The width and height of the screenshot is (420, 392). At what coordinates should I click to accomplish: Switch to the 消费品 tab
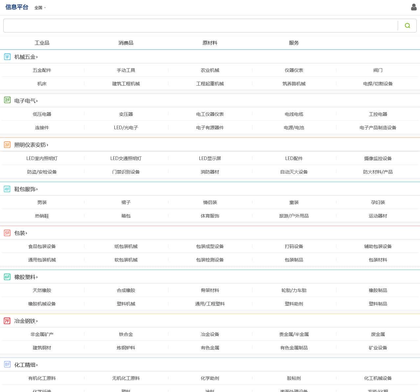[126, 43]
